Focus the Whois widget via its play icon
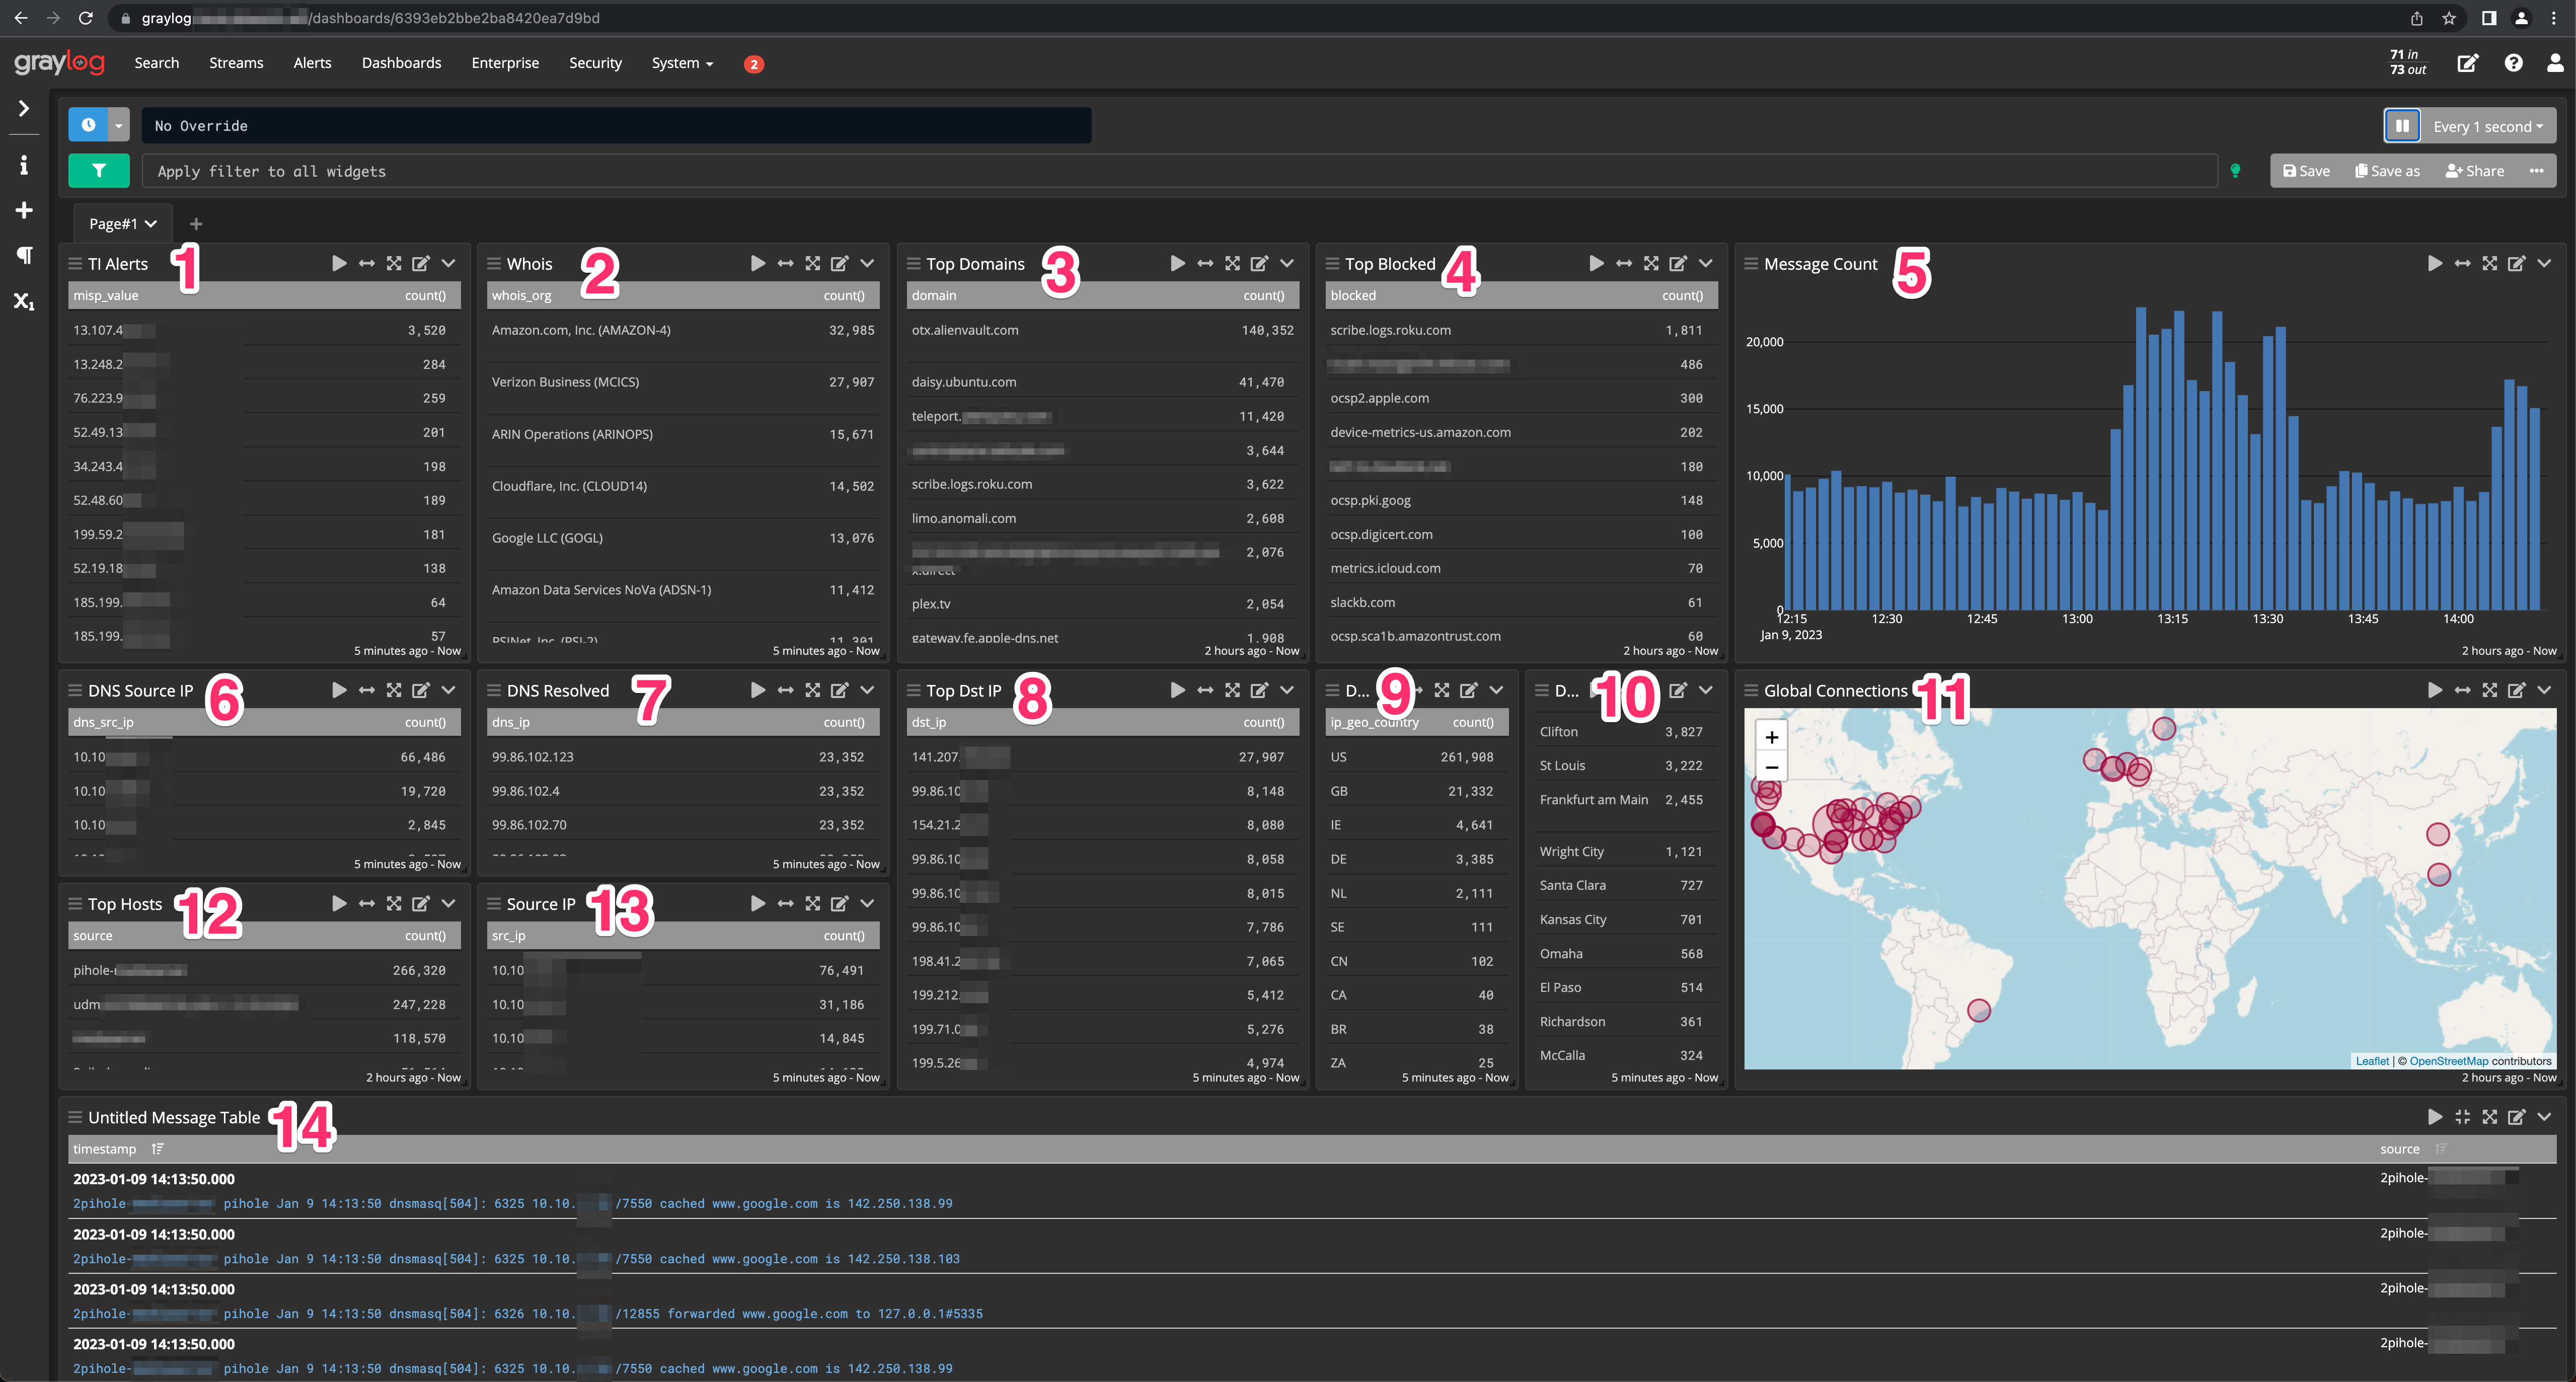This screenshot has width=2576, height=1382. pyautogui.click(x=757, y=263)
